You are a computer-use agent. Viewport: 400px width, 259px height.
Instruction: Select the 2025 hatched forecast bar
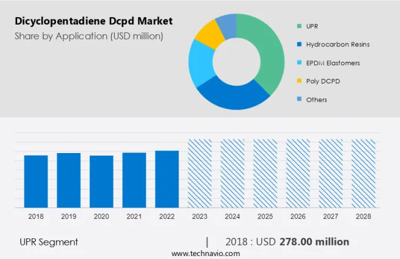click(265, 174)
